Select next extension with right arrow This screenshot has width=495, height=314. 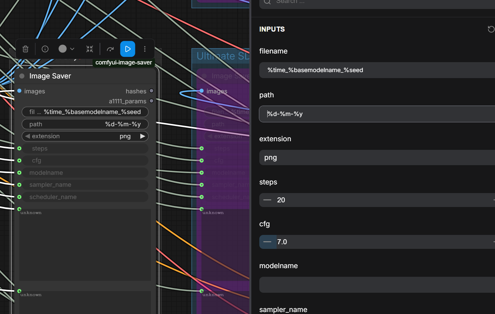point(143,136)
